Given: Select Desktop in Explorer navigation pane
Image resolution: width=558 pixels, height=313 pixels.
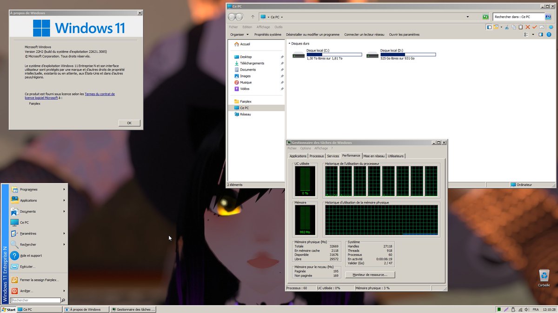Looking at the screenshot, I should click(243, 57).
